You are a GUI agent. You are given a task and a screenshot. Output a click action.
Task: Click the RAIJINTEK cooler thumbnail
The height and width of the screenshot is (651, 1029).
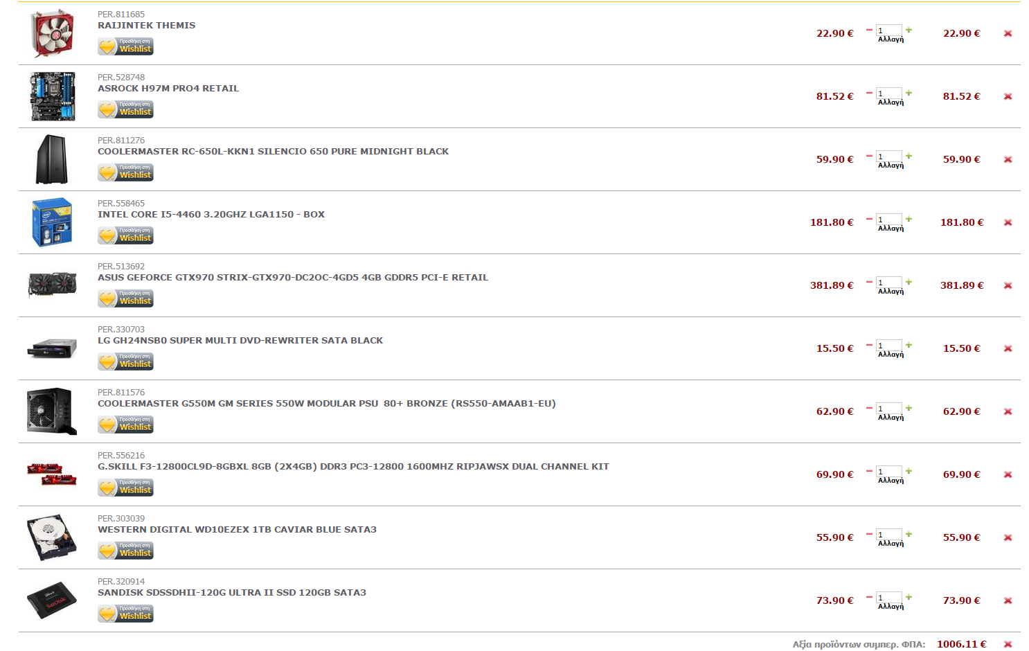pyautogui.click(x=52, y=33)
